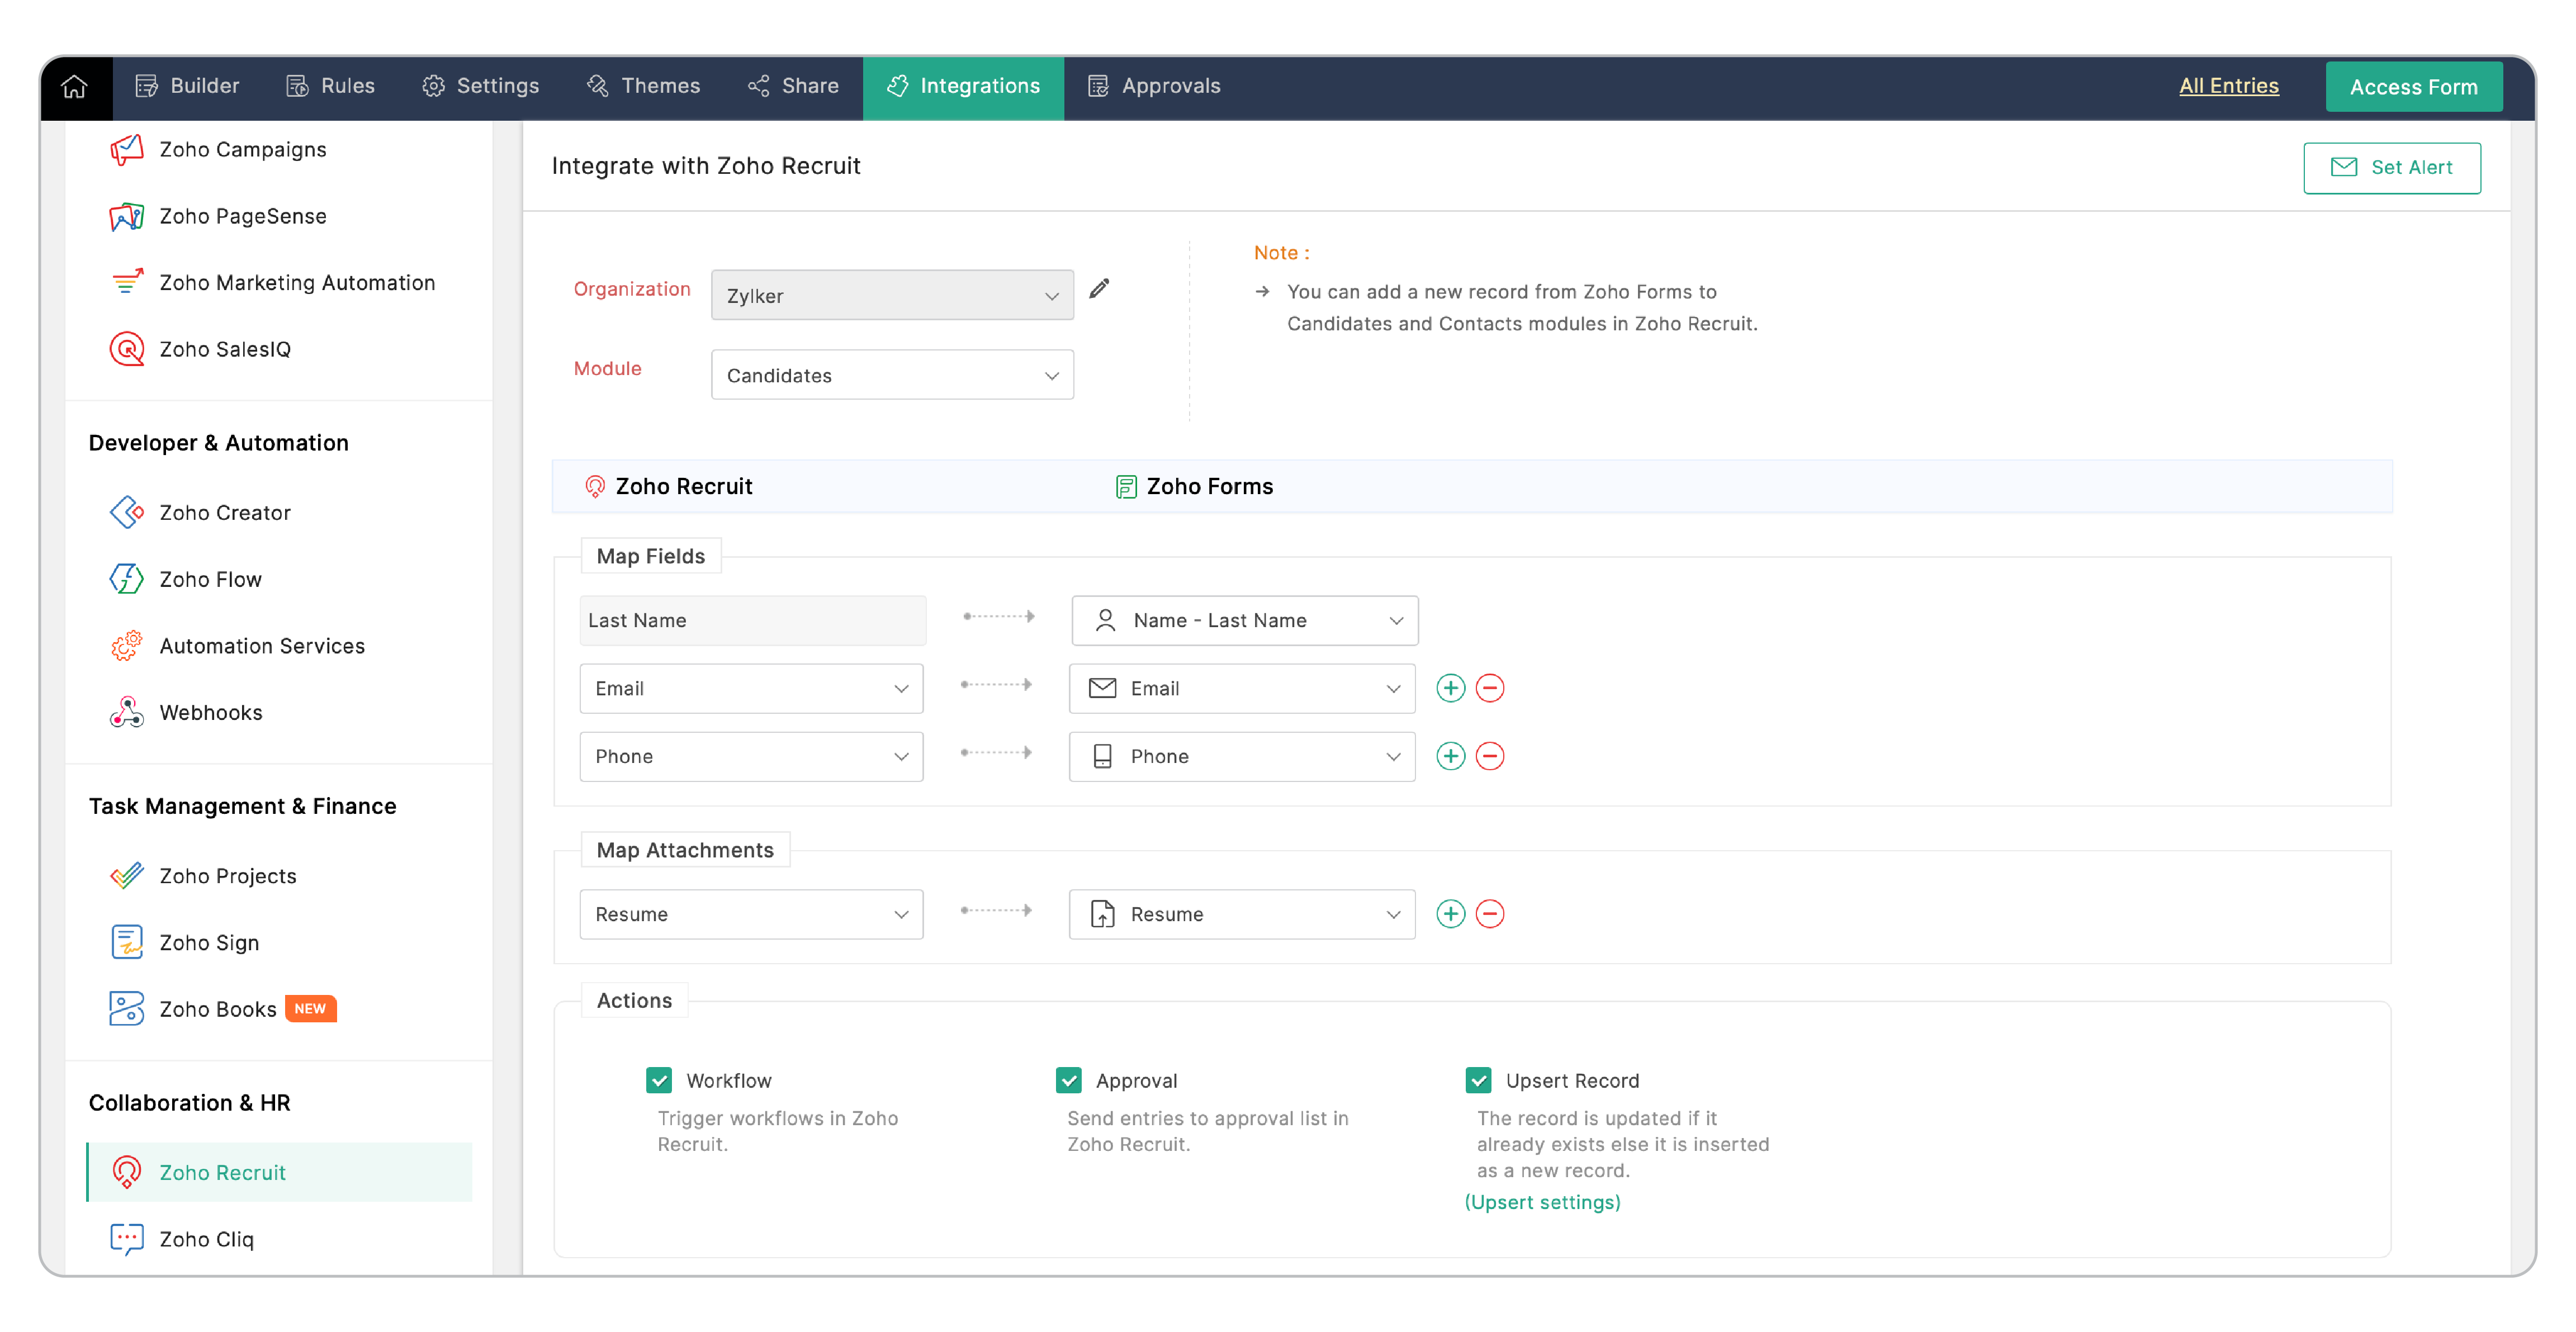2576x1332 pixels.
Task: Click the Last Name mapped field
Action: (752, 621)
